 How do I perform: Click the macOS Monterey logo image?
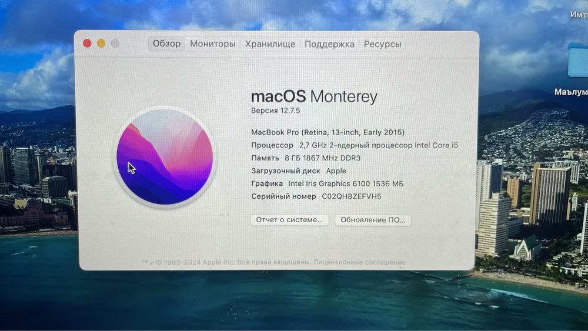click(x=165, y=157)
